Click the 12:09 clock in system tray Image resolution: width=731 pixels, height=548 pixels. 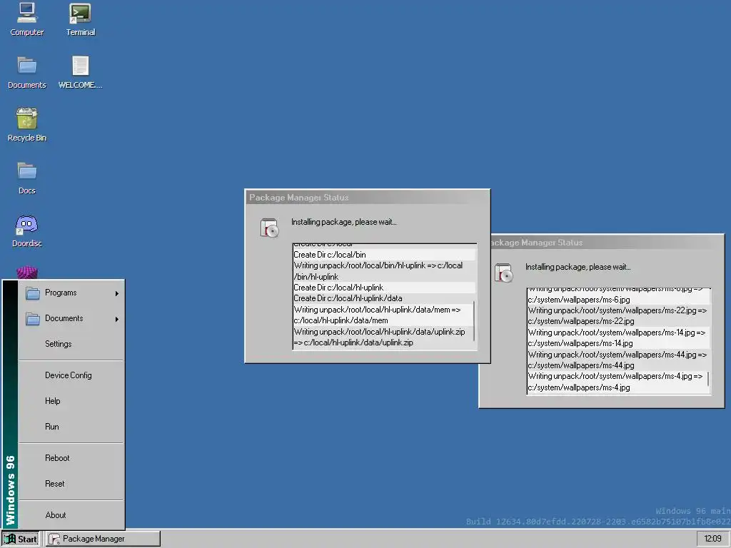pos(712,539)
